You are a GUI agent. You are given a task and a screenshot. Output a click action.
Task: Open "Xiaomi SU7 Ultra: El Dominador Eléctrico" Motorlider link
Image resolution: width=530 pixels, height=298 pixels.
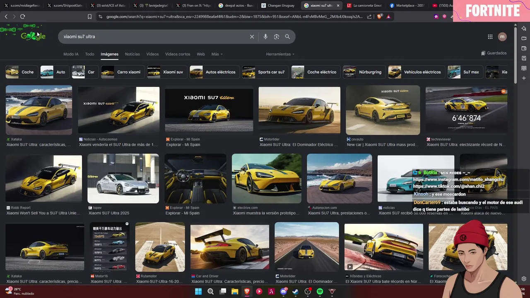299,145
